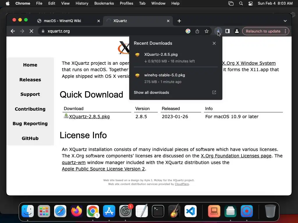Open the Edit menu

(52, 3)
